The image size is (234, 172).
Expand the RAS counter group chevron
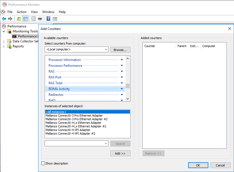tap(122, 71)
